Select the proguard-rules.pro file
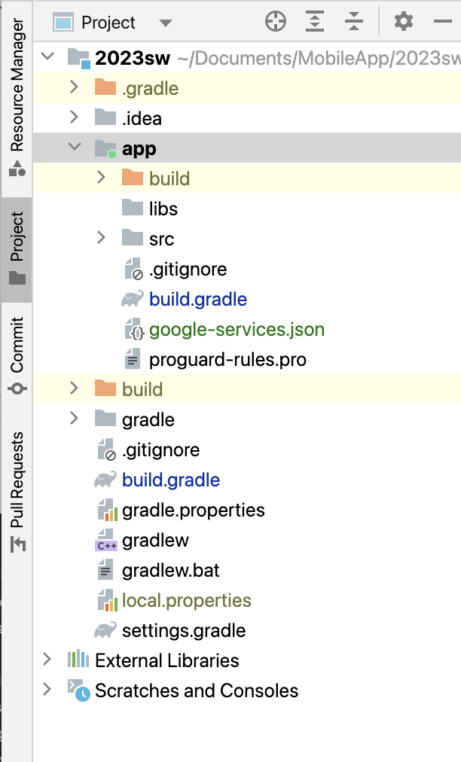Viewport: 461px width, 762px height. 227,360
